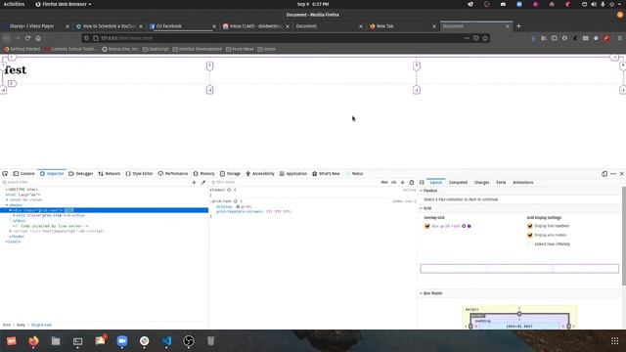The image size is (626, 352).
Task: Open the Application panel
Action: [293, 174]
